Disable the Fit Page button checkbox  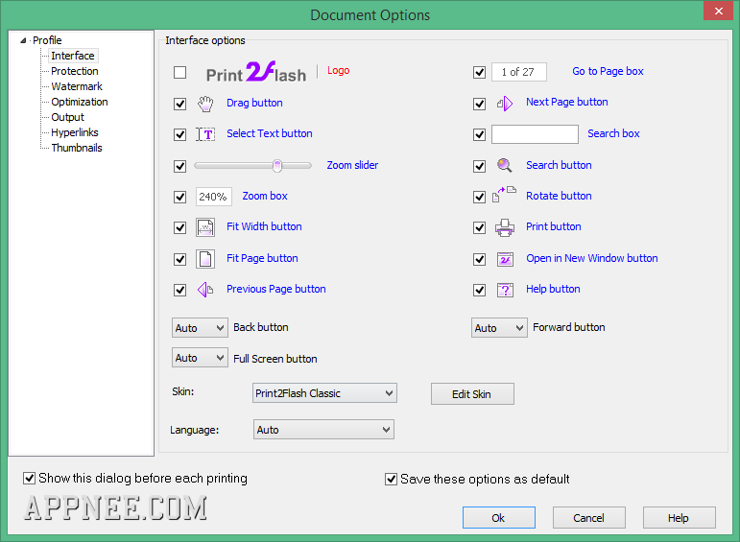179,259
